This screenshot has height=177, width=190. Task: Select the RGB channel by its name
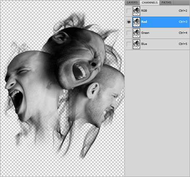[144, 11]
